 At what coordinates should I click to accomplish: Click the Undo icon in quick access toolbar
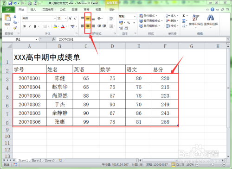[x=15, y=3]
